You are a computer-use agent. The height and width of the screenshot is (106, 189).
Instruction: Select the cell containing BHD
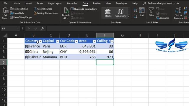point(69,57)
